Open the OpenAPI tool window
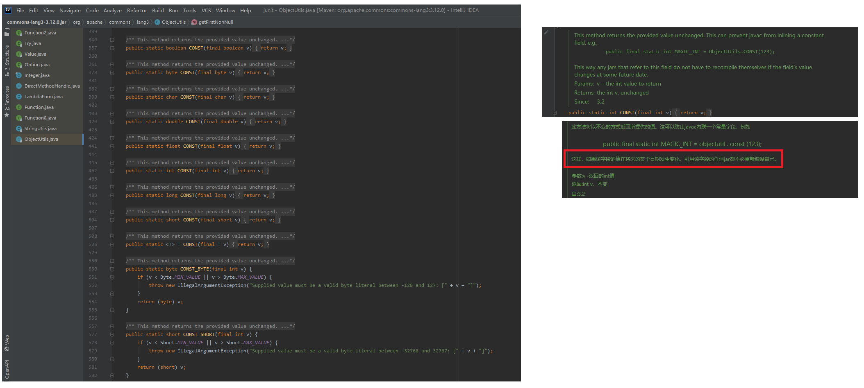 pos(7,370)
